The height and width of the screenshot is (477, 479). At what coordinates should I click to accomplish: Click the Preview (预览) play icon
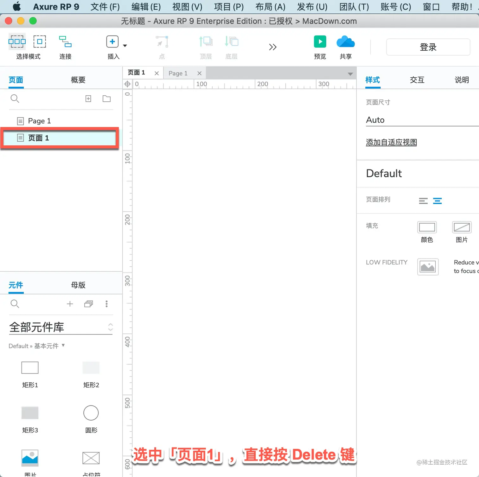tap(320, 41)
